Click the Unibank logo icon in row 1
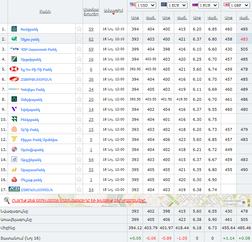The width and height of the screenshot is (252, 242). pyautogui.click(x=14, y=29)
